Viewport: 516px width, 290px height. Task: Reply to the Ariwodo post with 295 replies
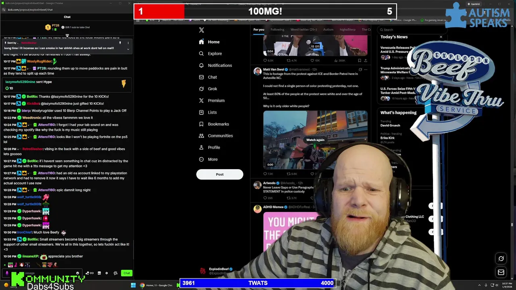[x=268, y=198]
